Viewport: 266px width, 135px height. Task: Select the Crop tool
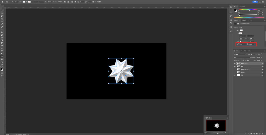click(x=2, y=19)
